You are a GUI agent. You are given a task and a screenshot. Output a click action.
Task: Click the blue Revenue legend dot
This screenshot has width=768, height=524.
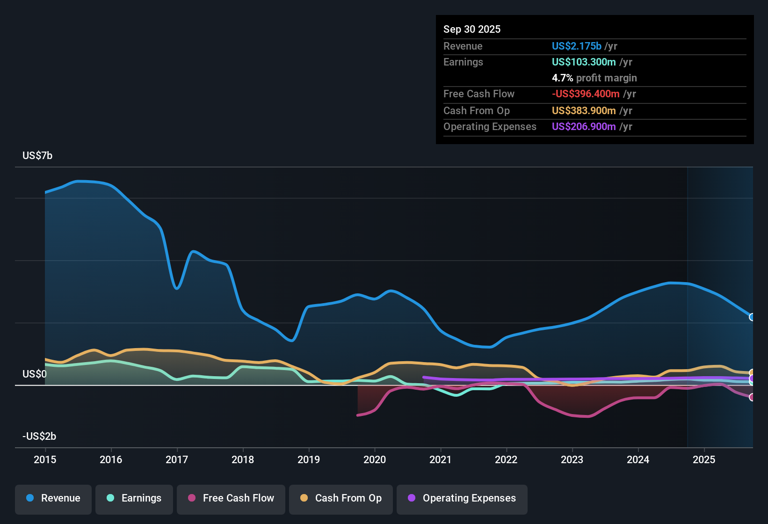(29, 498)
